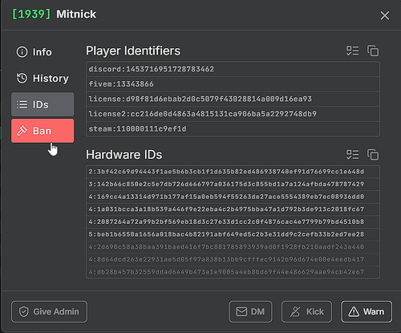Click the IDs list icon
The width and height of the screenshot is (401, 333).
pyautogui.click(x=22, y=104)
